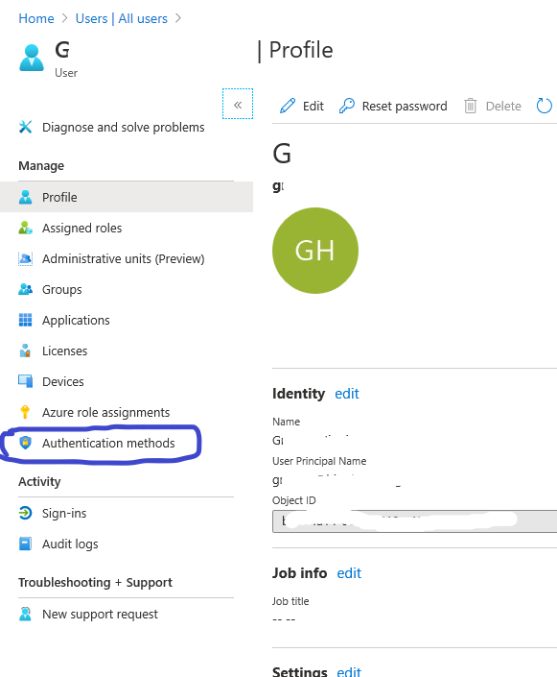Open Diagnose and solve problems
Screen dimensions: 557x677
click(111, 128)
